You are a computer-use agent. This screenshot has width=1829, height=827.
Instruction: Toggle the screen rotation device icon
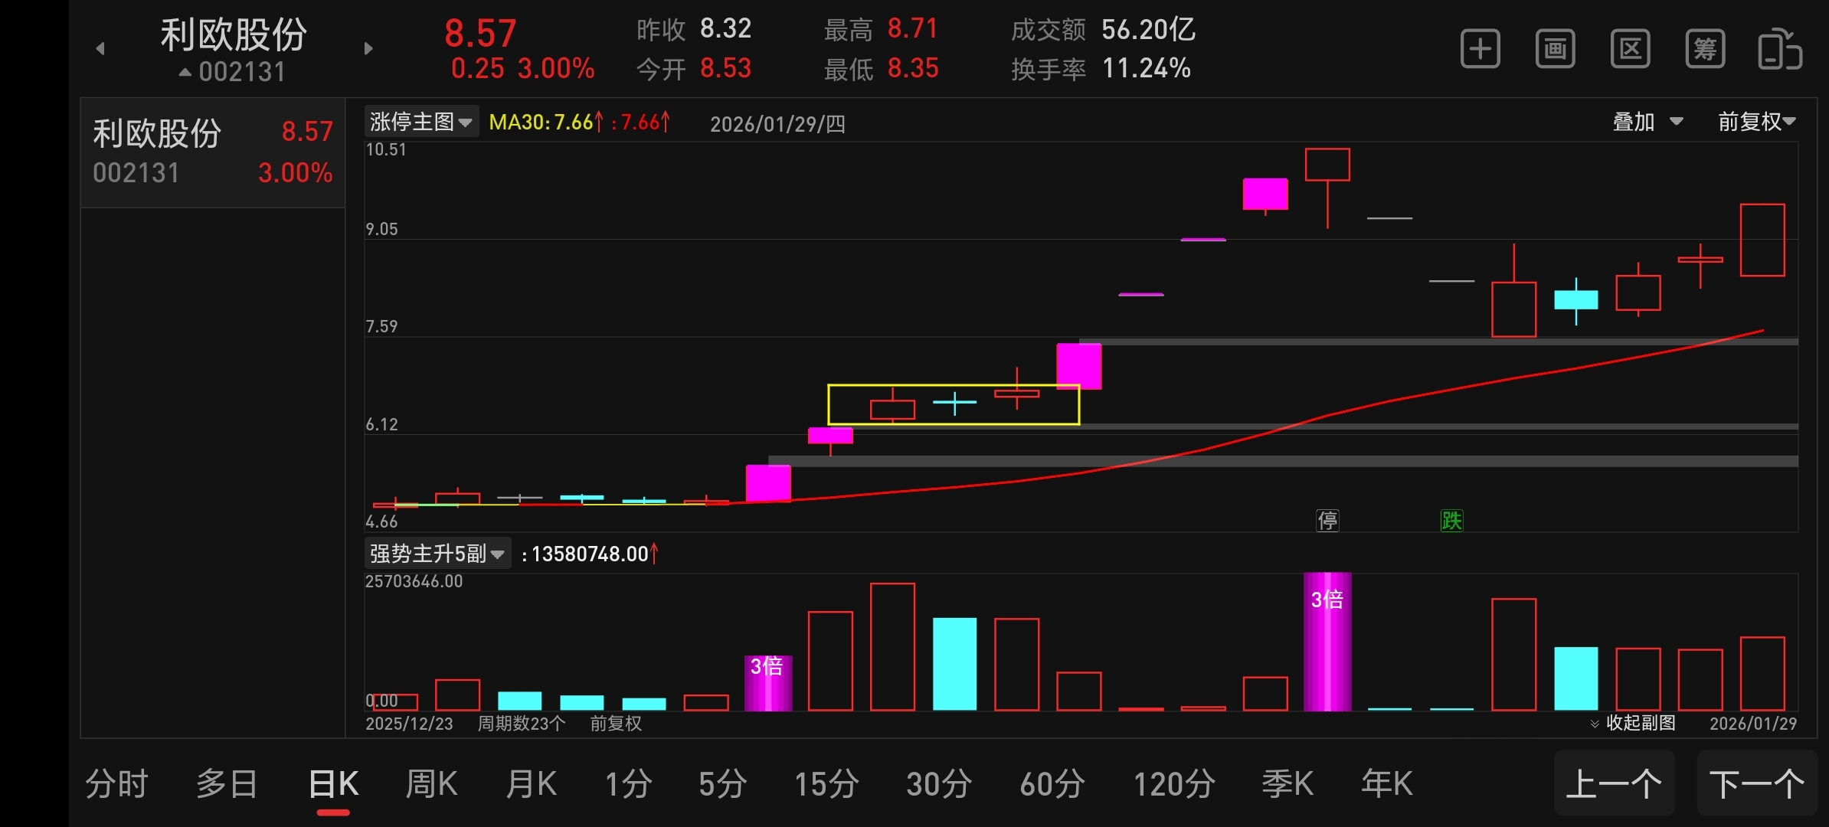click(1779, 50)
